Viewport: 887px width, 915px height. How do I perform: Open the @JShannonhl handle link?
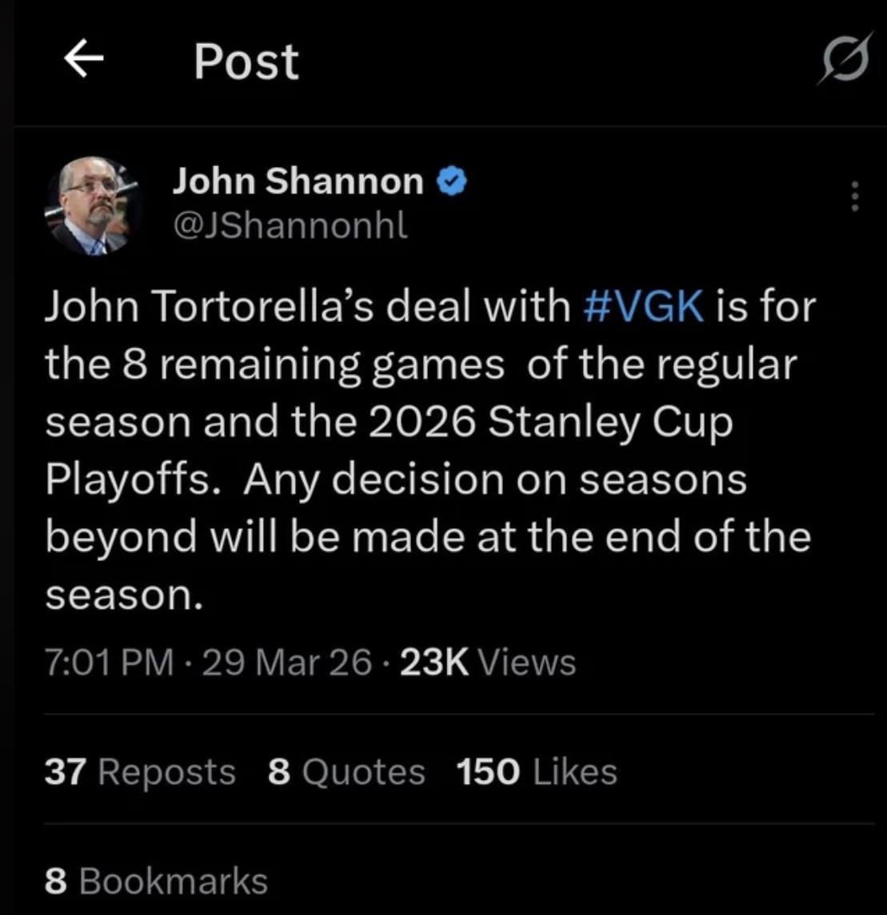[290, 226]
